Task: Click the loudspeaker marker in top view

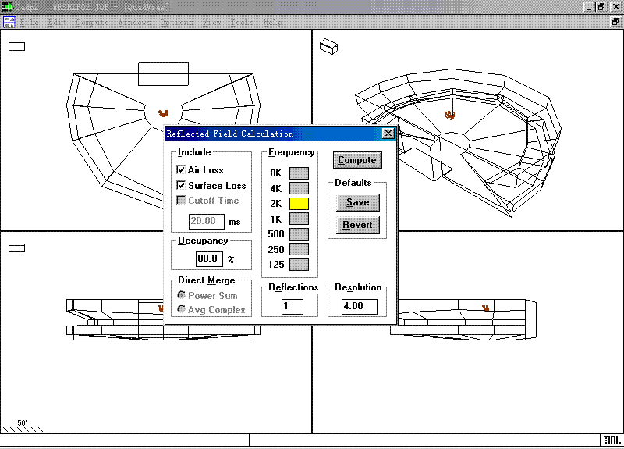Action: point(164,114)
